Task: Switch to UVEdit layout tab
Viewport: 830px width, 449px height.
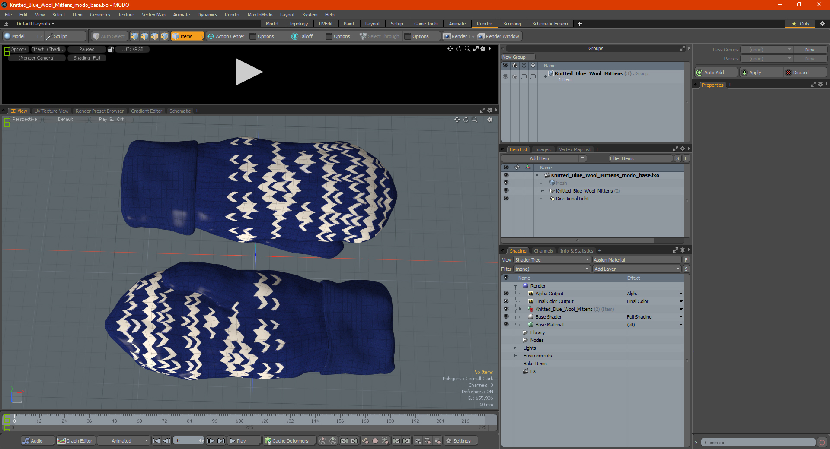Action: pyautogui.click(x=326, y=24)
